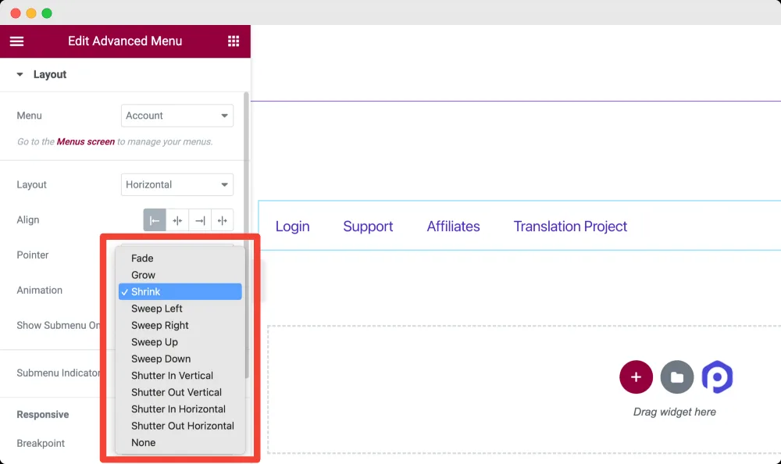Open the Menu dropdown showing Account
781x464 pixels.
pos(177,116)
